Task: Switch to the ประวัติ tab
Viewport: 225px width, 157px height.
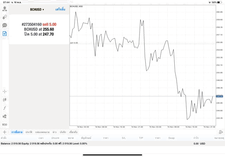Action: tap(29, 132)
